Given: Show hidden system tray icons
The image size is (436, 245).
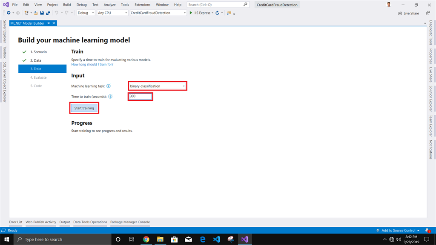Looking at the screenshot, I should tap(384, 239).
